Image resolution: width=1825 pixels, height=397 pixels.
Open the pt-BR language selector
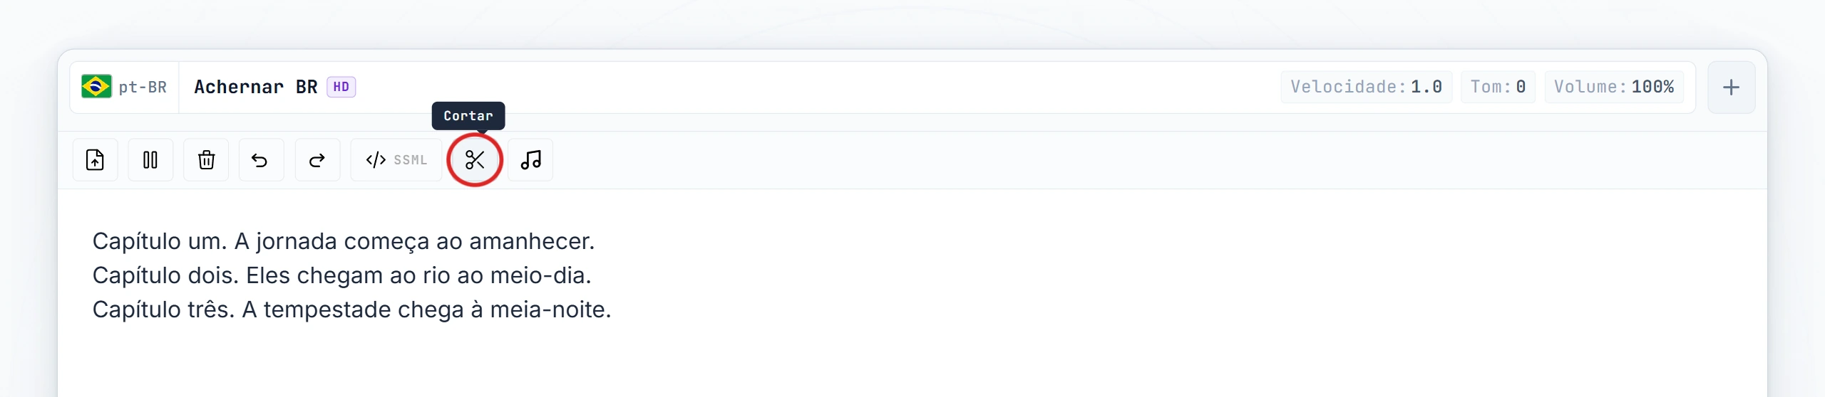coord(124,88)
